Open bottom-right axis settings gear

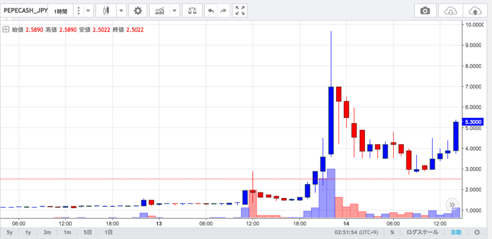(x=477, y=232)
